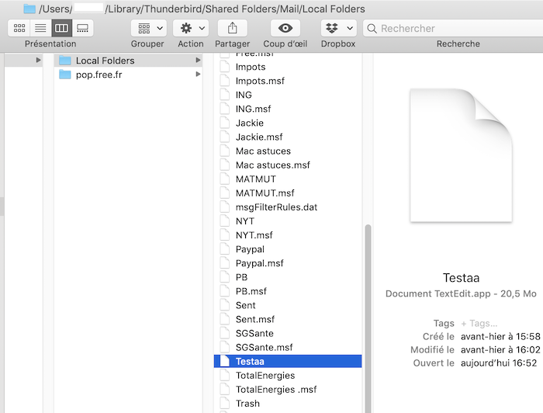Click the file list vertical scrollbar
The image size is (543, 413).
[x=368, y=311]
